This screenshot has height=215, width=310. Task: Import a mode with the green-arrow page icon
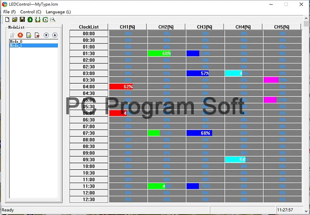(x=29, y=35)
